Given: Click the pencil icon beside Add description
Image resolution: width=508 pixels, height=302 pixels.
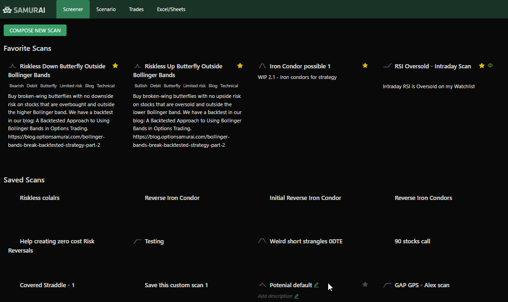Looking at the screenshot, I should click(297, 296).
